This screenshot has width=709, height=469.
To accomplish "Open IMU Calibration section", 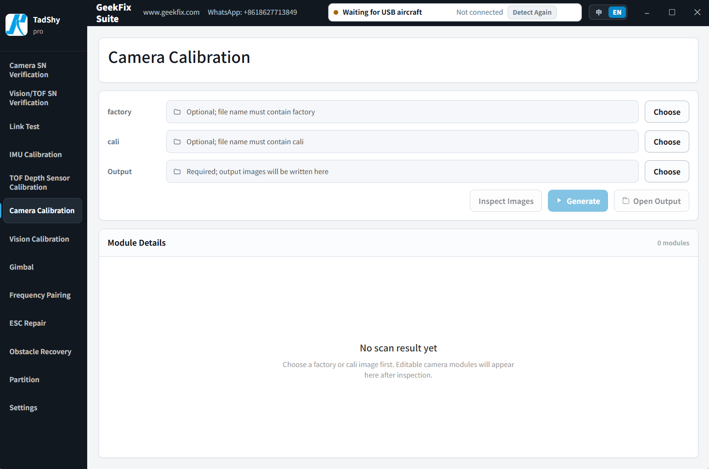I will coord(43,154).
